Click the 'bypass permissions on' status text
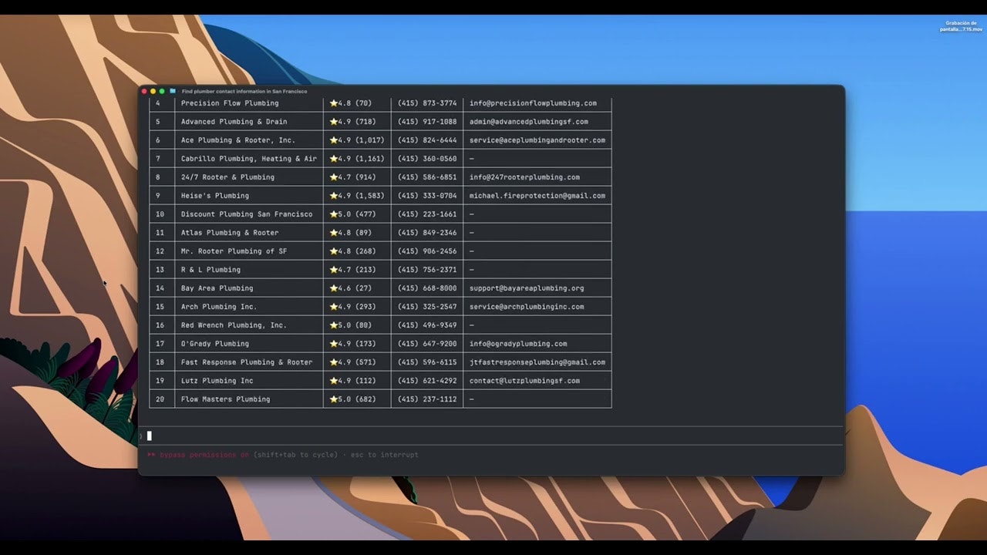 204,455
